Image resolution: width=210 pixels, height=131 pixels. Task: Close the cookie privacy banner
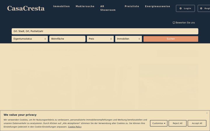pos(207,113)
